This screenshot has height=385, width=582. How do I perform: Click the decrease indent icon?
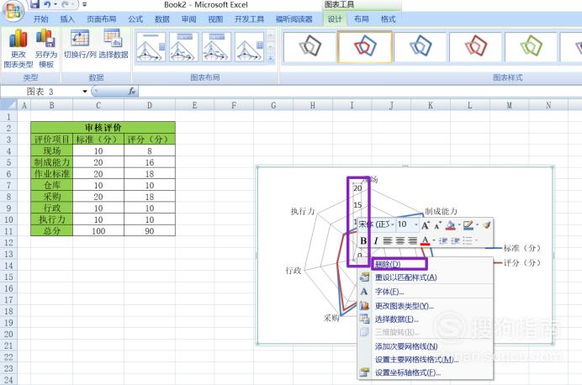[443, 240]
